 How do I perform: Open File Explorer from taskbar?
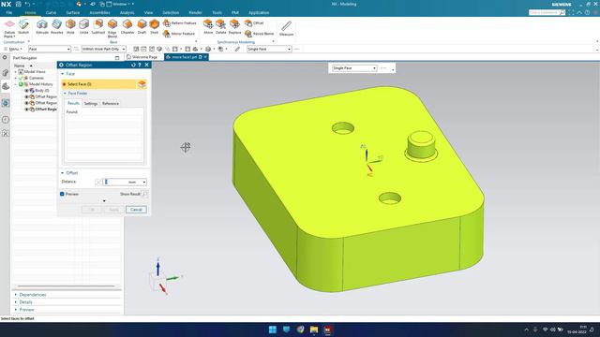click(x=314, y=330)
